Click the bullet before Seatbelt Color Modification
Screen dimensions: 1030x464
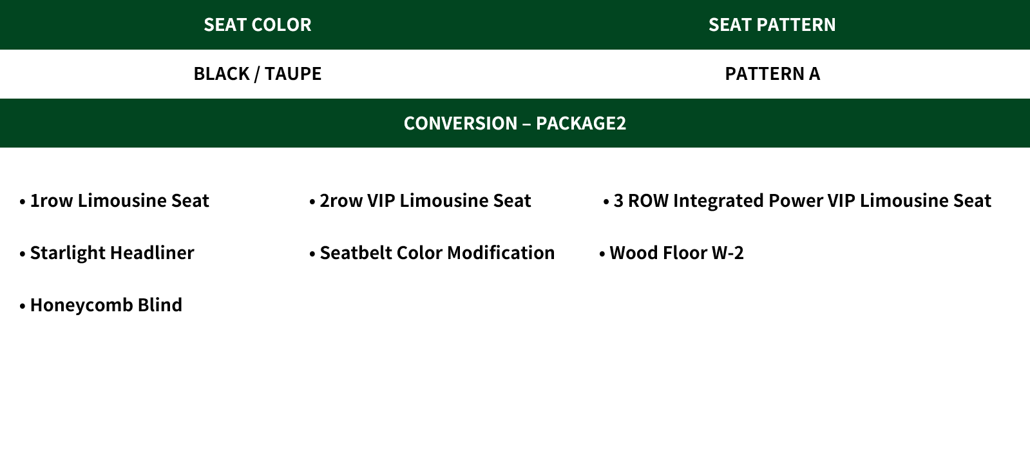[x=312, y=255]
